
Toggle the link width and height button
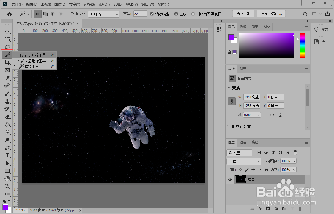click(x=232, y=101)
